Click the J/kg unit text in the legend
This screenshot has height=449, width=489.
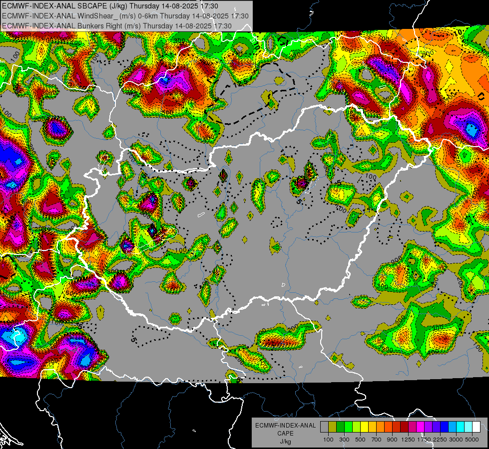pos(285,442)
